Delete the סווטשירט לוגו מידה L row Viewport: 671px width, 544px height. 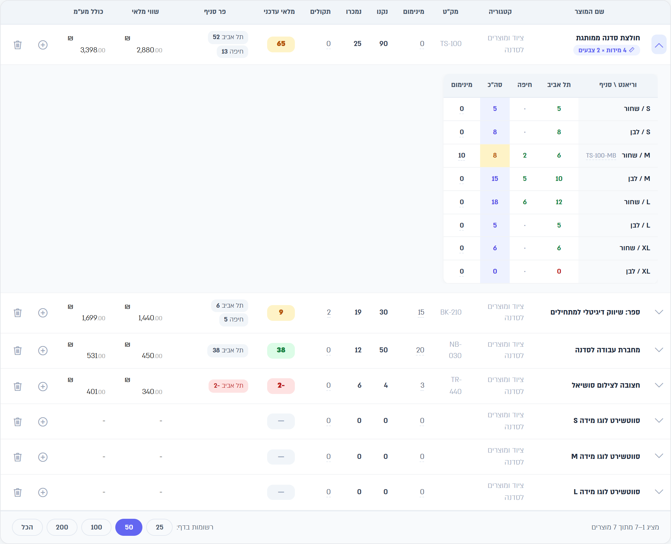coord(18,492)
